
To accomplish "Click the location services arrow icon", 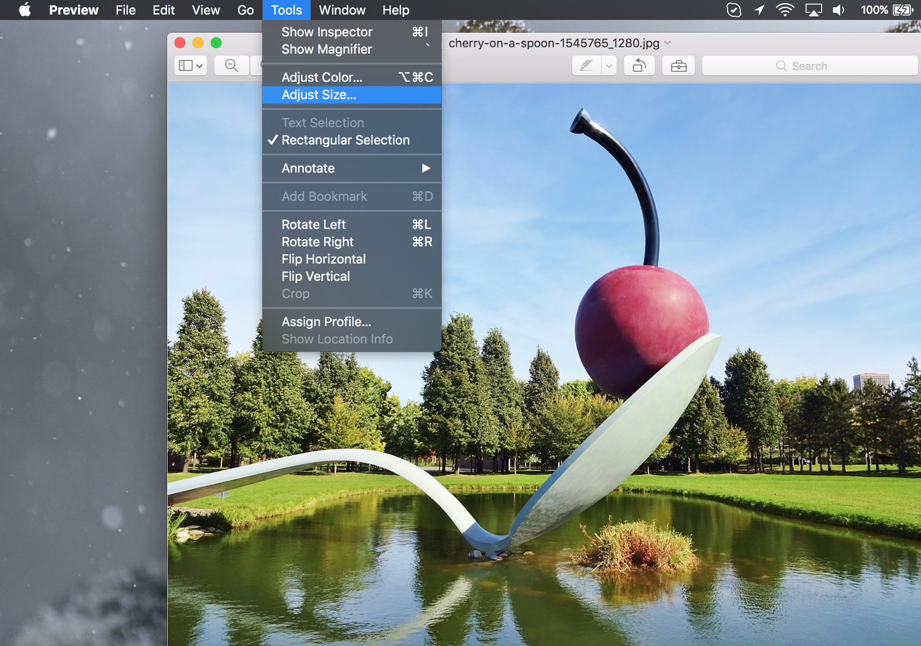I will [759, 10].
